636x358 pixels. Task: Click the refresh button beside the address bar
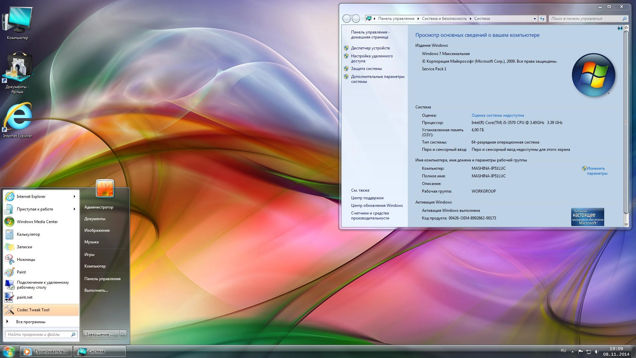(x=542, y=19)
